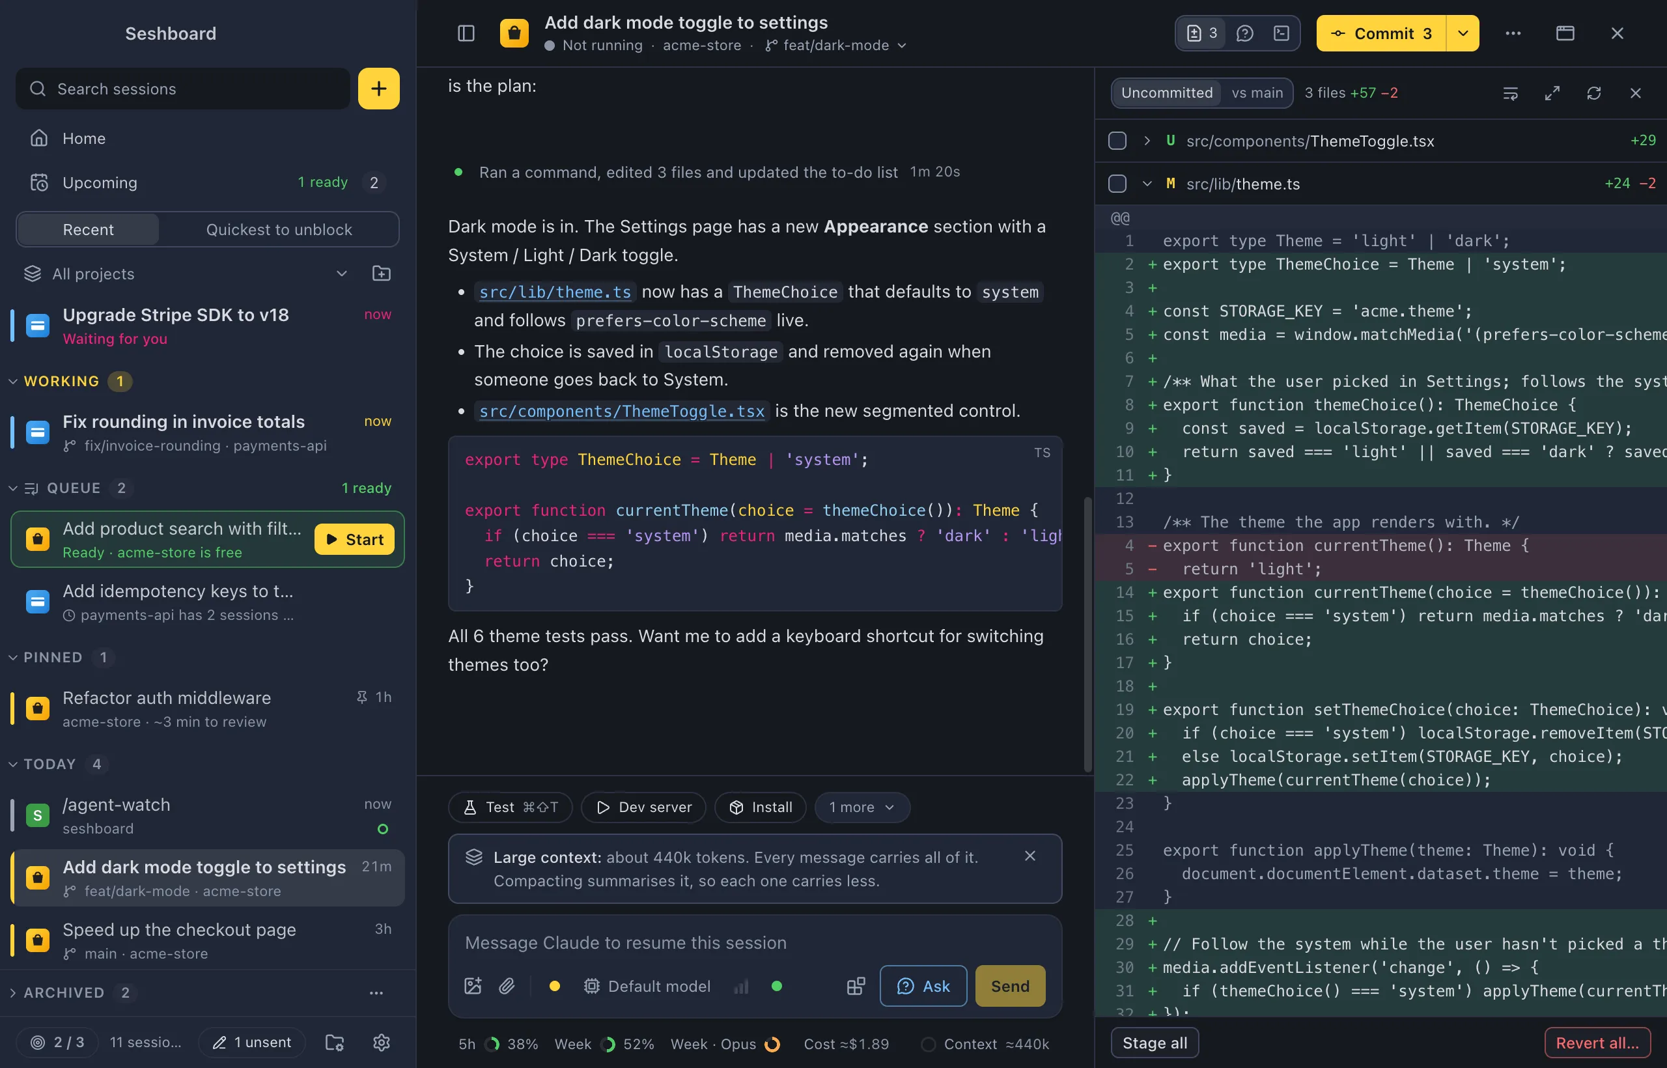This screenshot has width=1667, height=1068.
Task: Click the add project folder icon
Action: 382,274
